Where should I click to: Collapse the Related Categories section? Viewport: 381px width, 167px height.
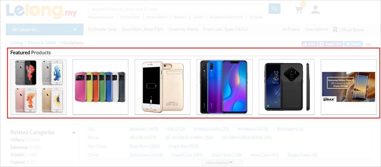(74, 132)
